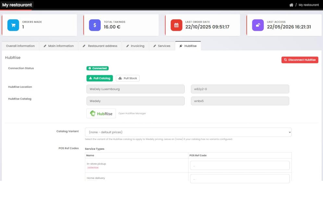Click the Wedely catalog name field
This screenshot has width=323, height=209.
(136, 101)
